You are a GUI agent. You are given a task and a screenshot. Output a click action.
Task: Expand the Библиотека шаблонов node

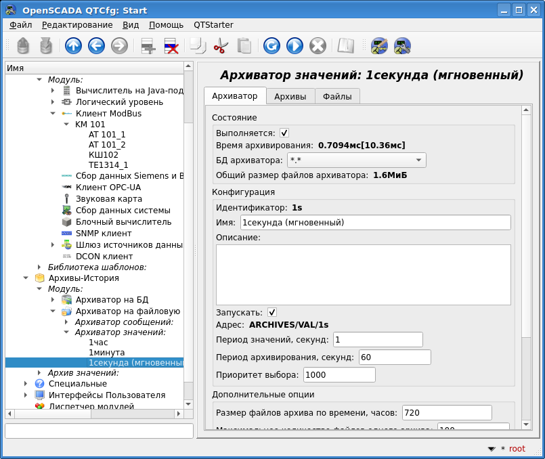(39, 267)
